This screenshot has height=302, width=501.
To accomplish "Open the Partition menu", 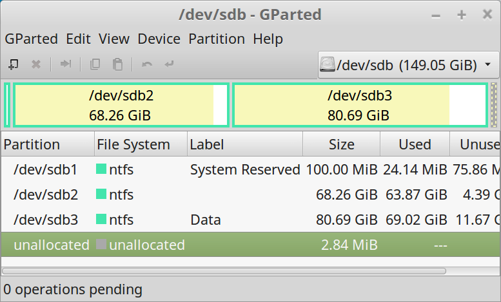I will click(x=217, y=39).
